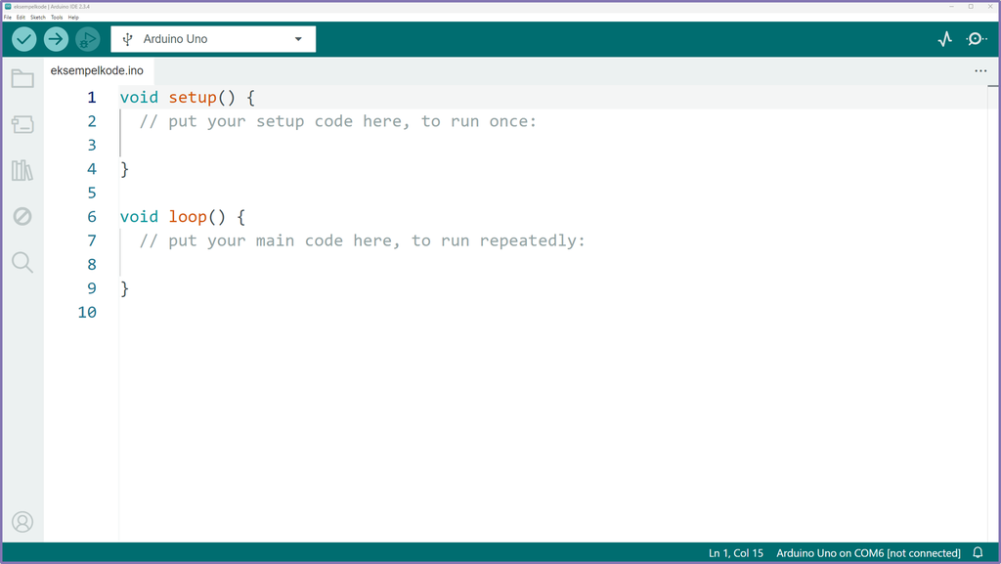
Task: Click the word setup on line 1
Action: tap(193, 98)
